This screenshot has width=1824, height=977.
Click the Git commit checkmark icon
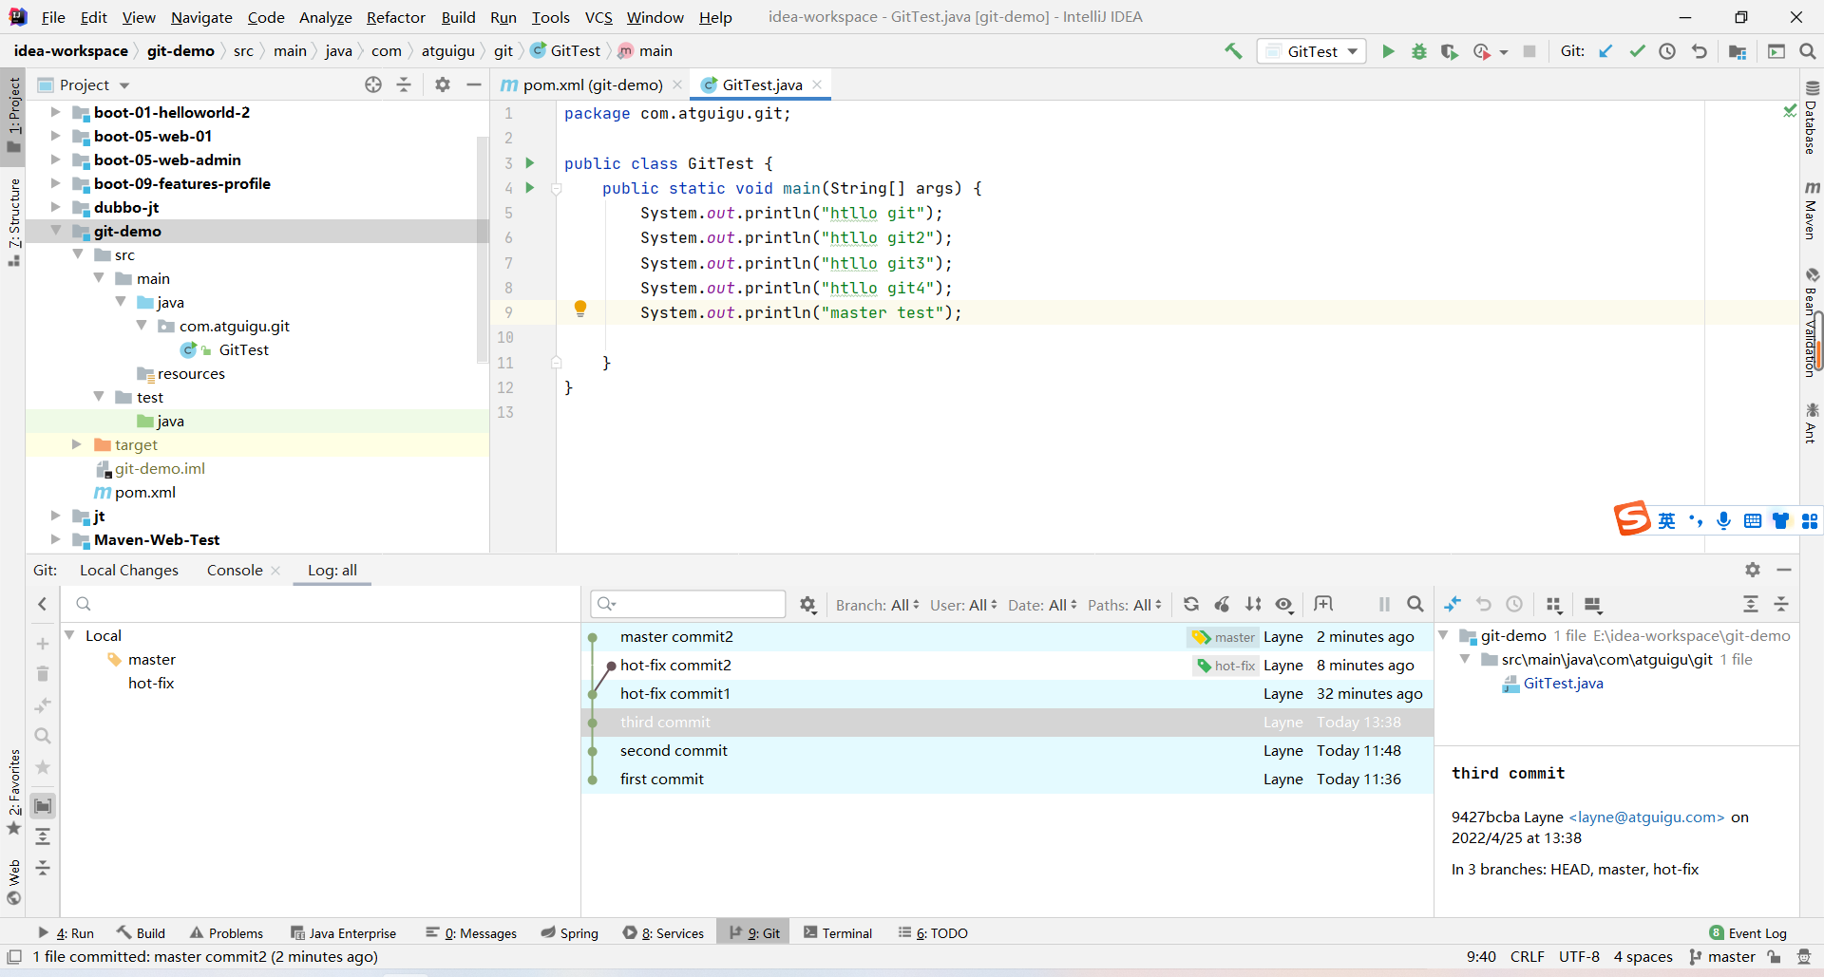point(1637,51)
